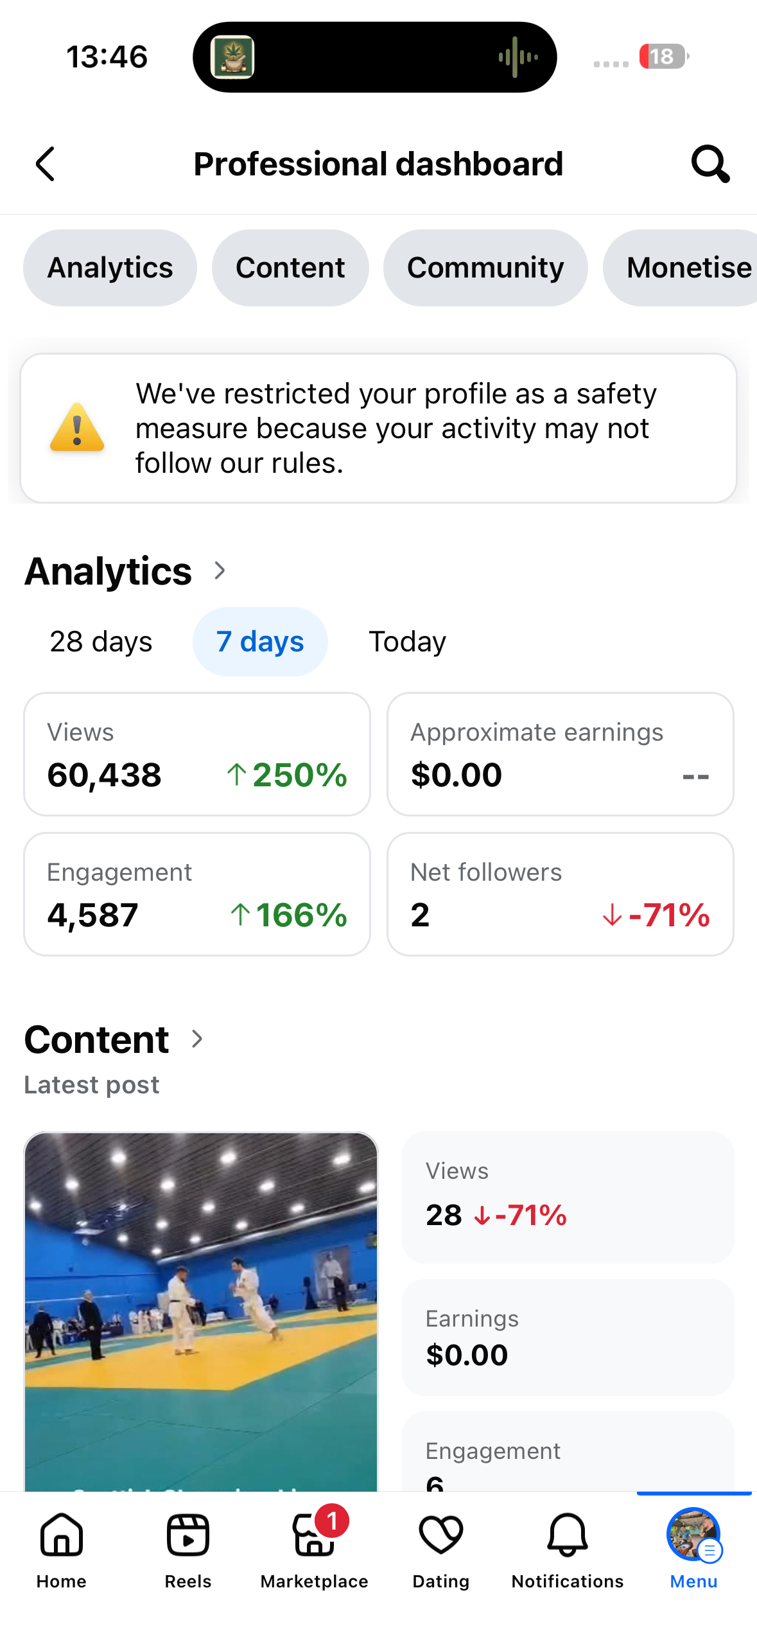Expand the Analytics section chevron
This screenshot has width=757, height=1642.
click(x=220, y=570)
